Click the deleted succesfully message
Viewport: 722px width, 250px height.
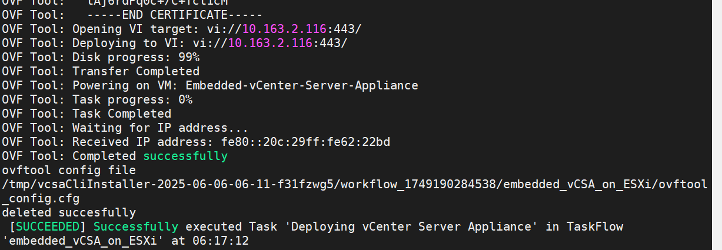[x=69, y=212]
